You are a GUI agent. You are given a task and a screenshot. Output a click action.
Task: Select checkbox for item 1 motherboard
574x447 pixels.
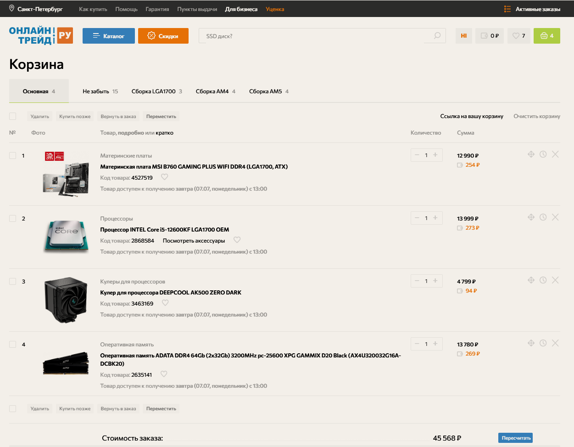pyautogui.click(x=13, y=156)
